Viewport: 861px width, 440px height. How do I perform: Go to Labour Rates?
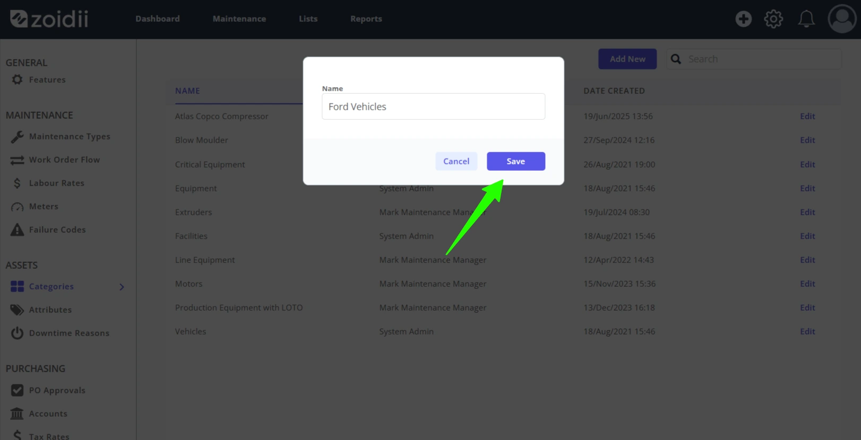pyautogui.click(x=57, y=183)
